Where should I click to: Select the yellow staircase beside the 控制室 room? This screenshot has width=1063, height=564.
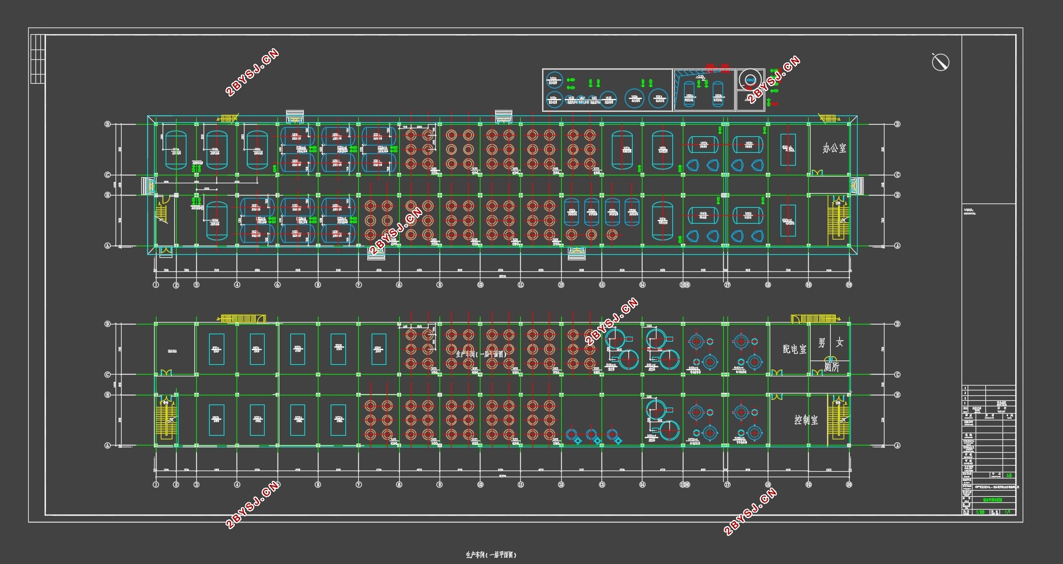[x=839, y=419]
